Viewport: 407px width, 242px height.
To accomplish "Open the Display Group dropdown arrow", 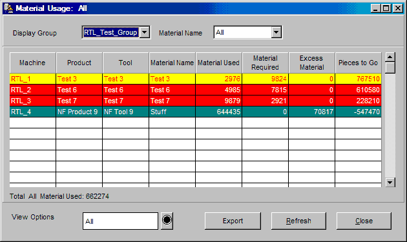I will pyautogui.click(x=145, y=32).
